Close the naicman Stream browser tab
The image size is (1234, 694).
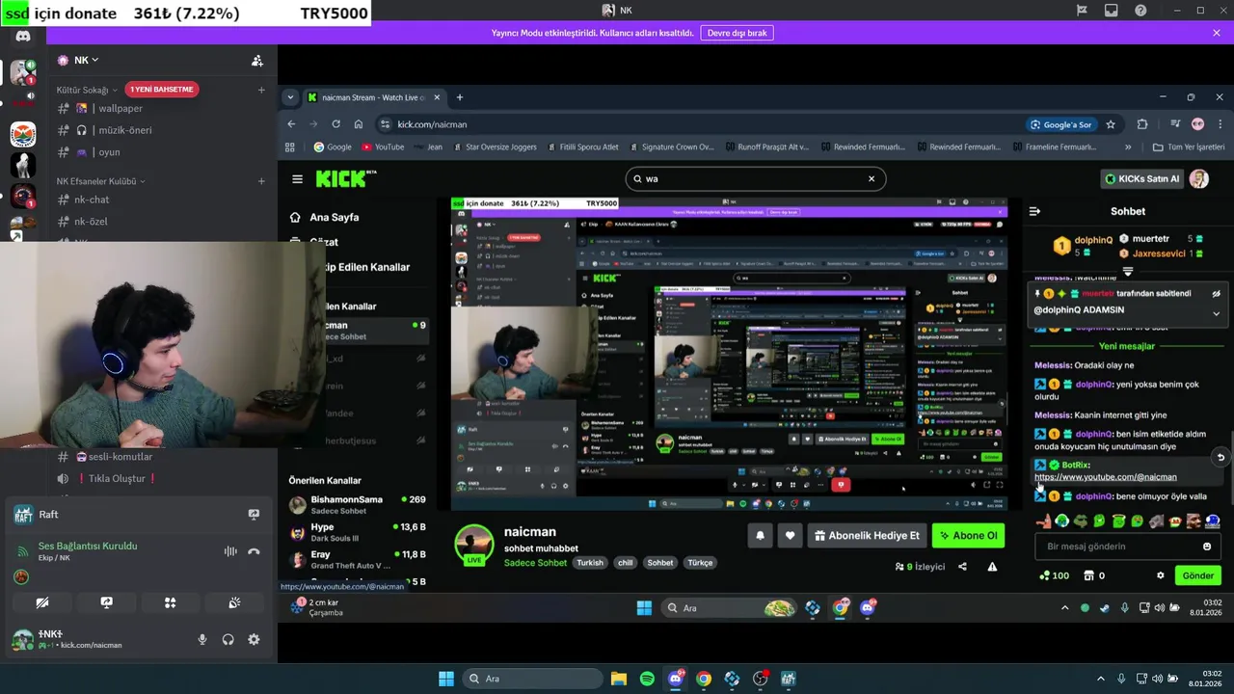437,97
